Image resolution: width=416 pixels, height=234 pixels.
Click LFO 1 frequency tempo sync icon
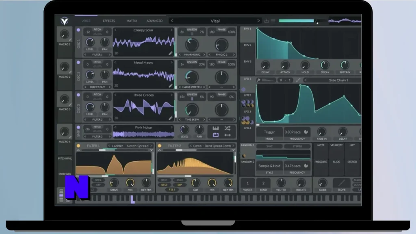tap(306, 132)
